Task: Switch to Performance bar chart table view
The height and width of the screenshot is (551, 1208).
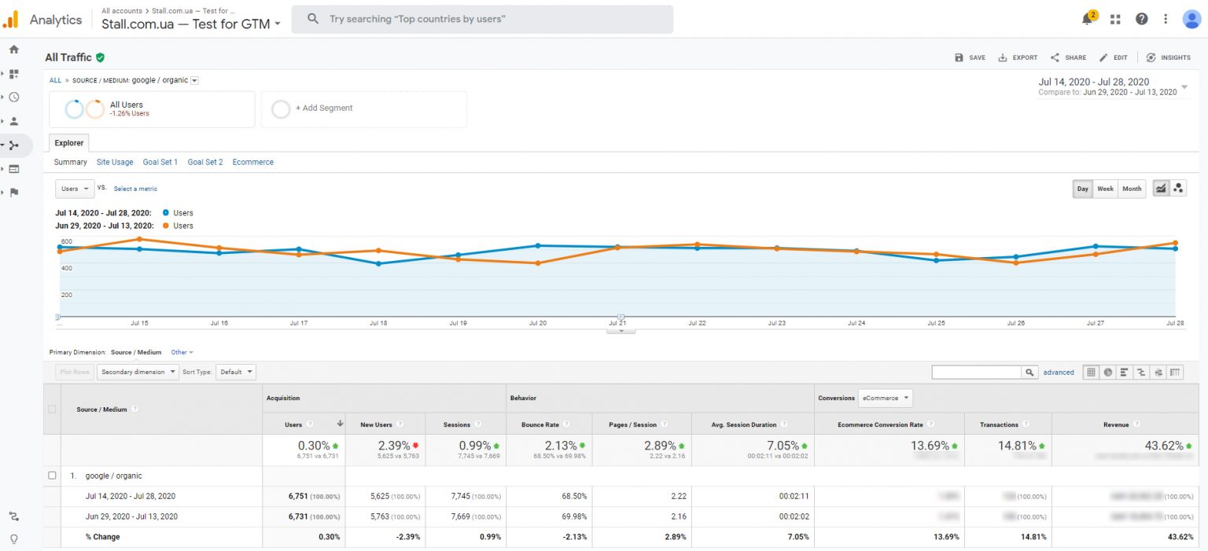Action: [1124, 372]
